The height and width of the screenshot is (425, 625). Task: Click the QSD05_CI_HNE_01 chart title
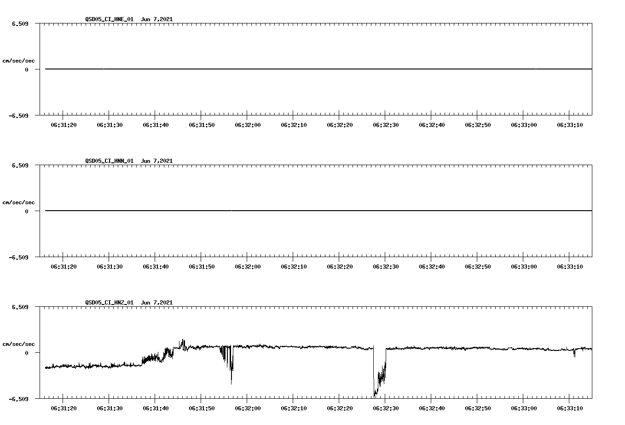[129, 19]
